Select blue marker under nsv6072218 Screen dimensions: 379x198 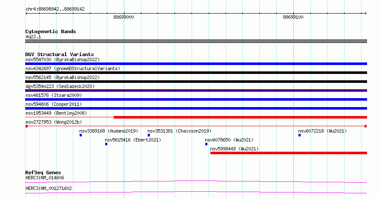(299, 135)
